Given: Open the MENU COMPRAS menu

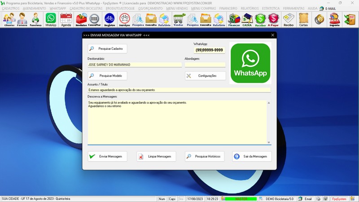Looking at the screenshot, I should pos(204,8).
